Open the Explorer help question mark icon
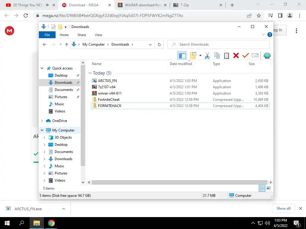 tap(270, 35)
